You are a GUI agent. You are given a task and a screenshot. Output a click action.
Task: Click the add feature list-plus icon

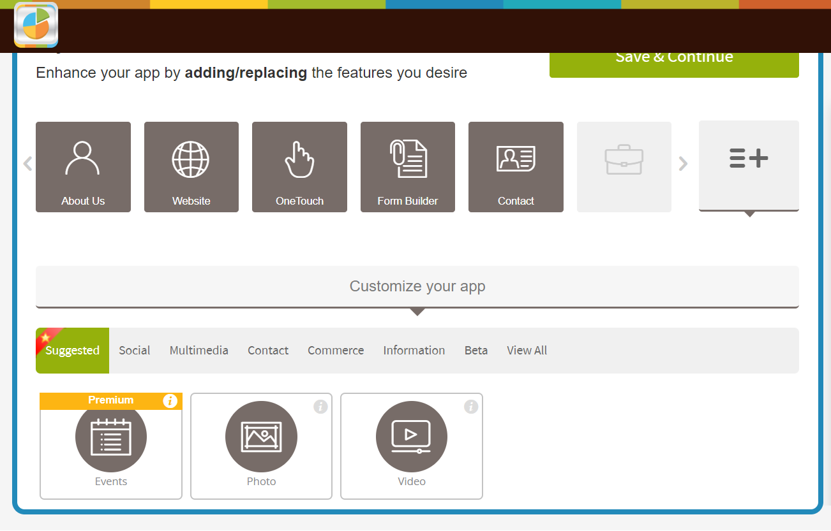point(749,158)
